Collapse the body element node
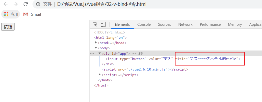262x102 pixels. 96,48
